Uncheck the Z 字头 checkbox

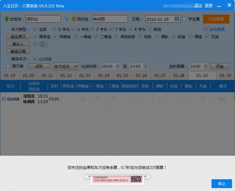92,29
